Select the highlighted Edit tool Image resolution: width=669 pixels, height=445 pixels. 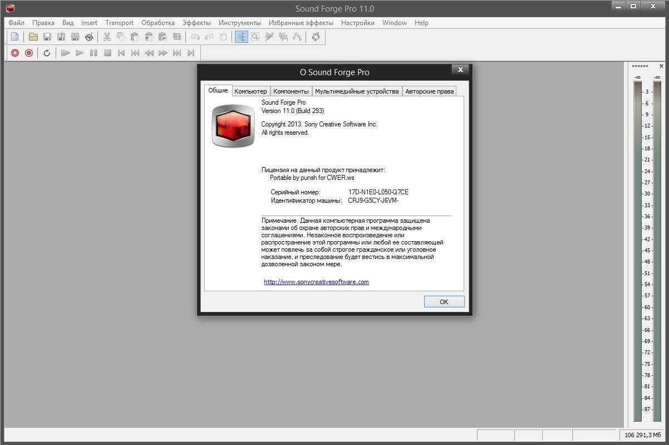[x=242, y=37]
